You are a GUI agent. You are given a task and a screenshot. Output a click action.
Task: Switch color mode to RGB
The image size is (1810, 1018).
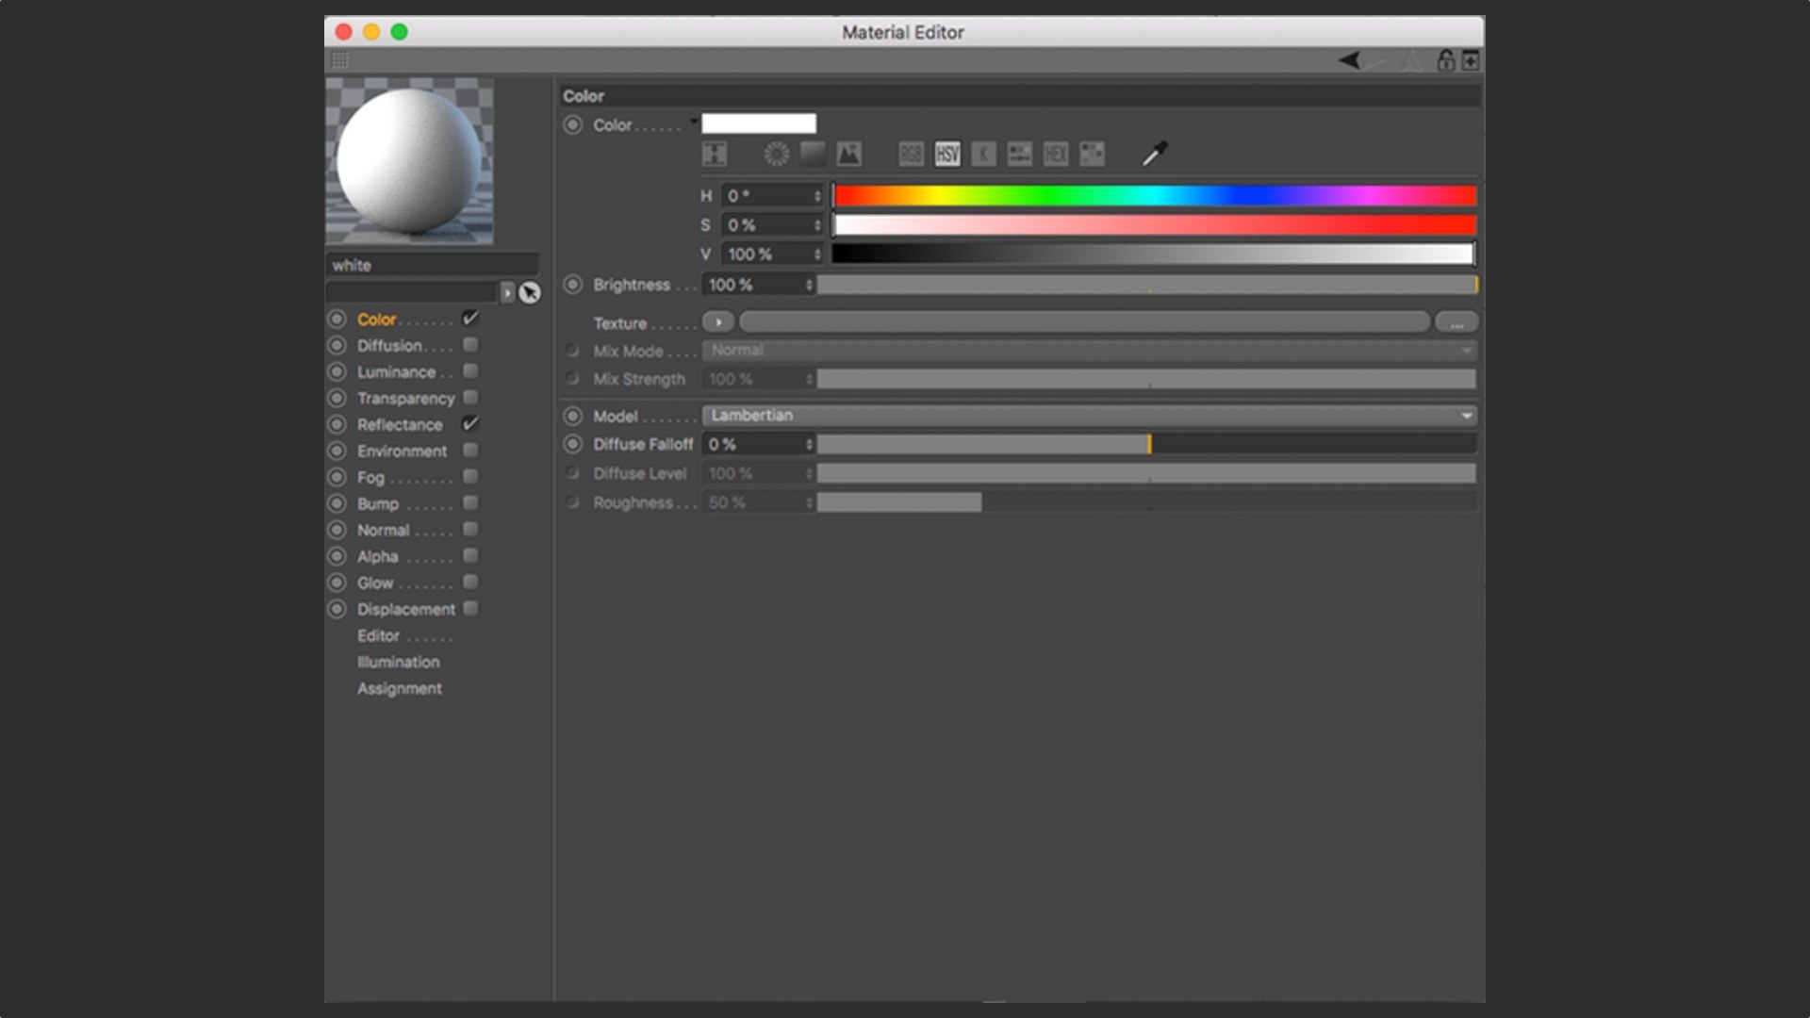point(911,154)
